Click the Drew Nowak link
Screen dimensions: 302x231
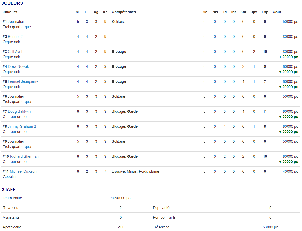[x=18, y=66]
